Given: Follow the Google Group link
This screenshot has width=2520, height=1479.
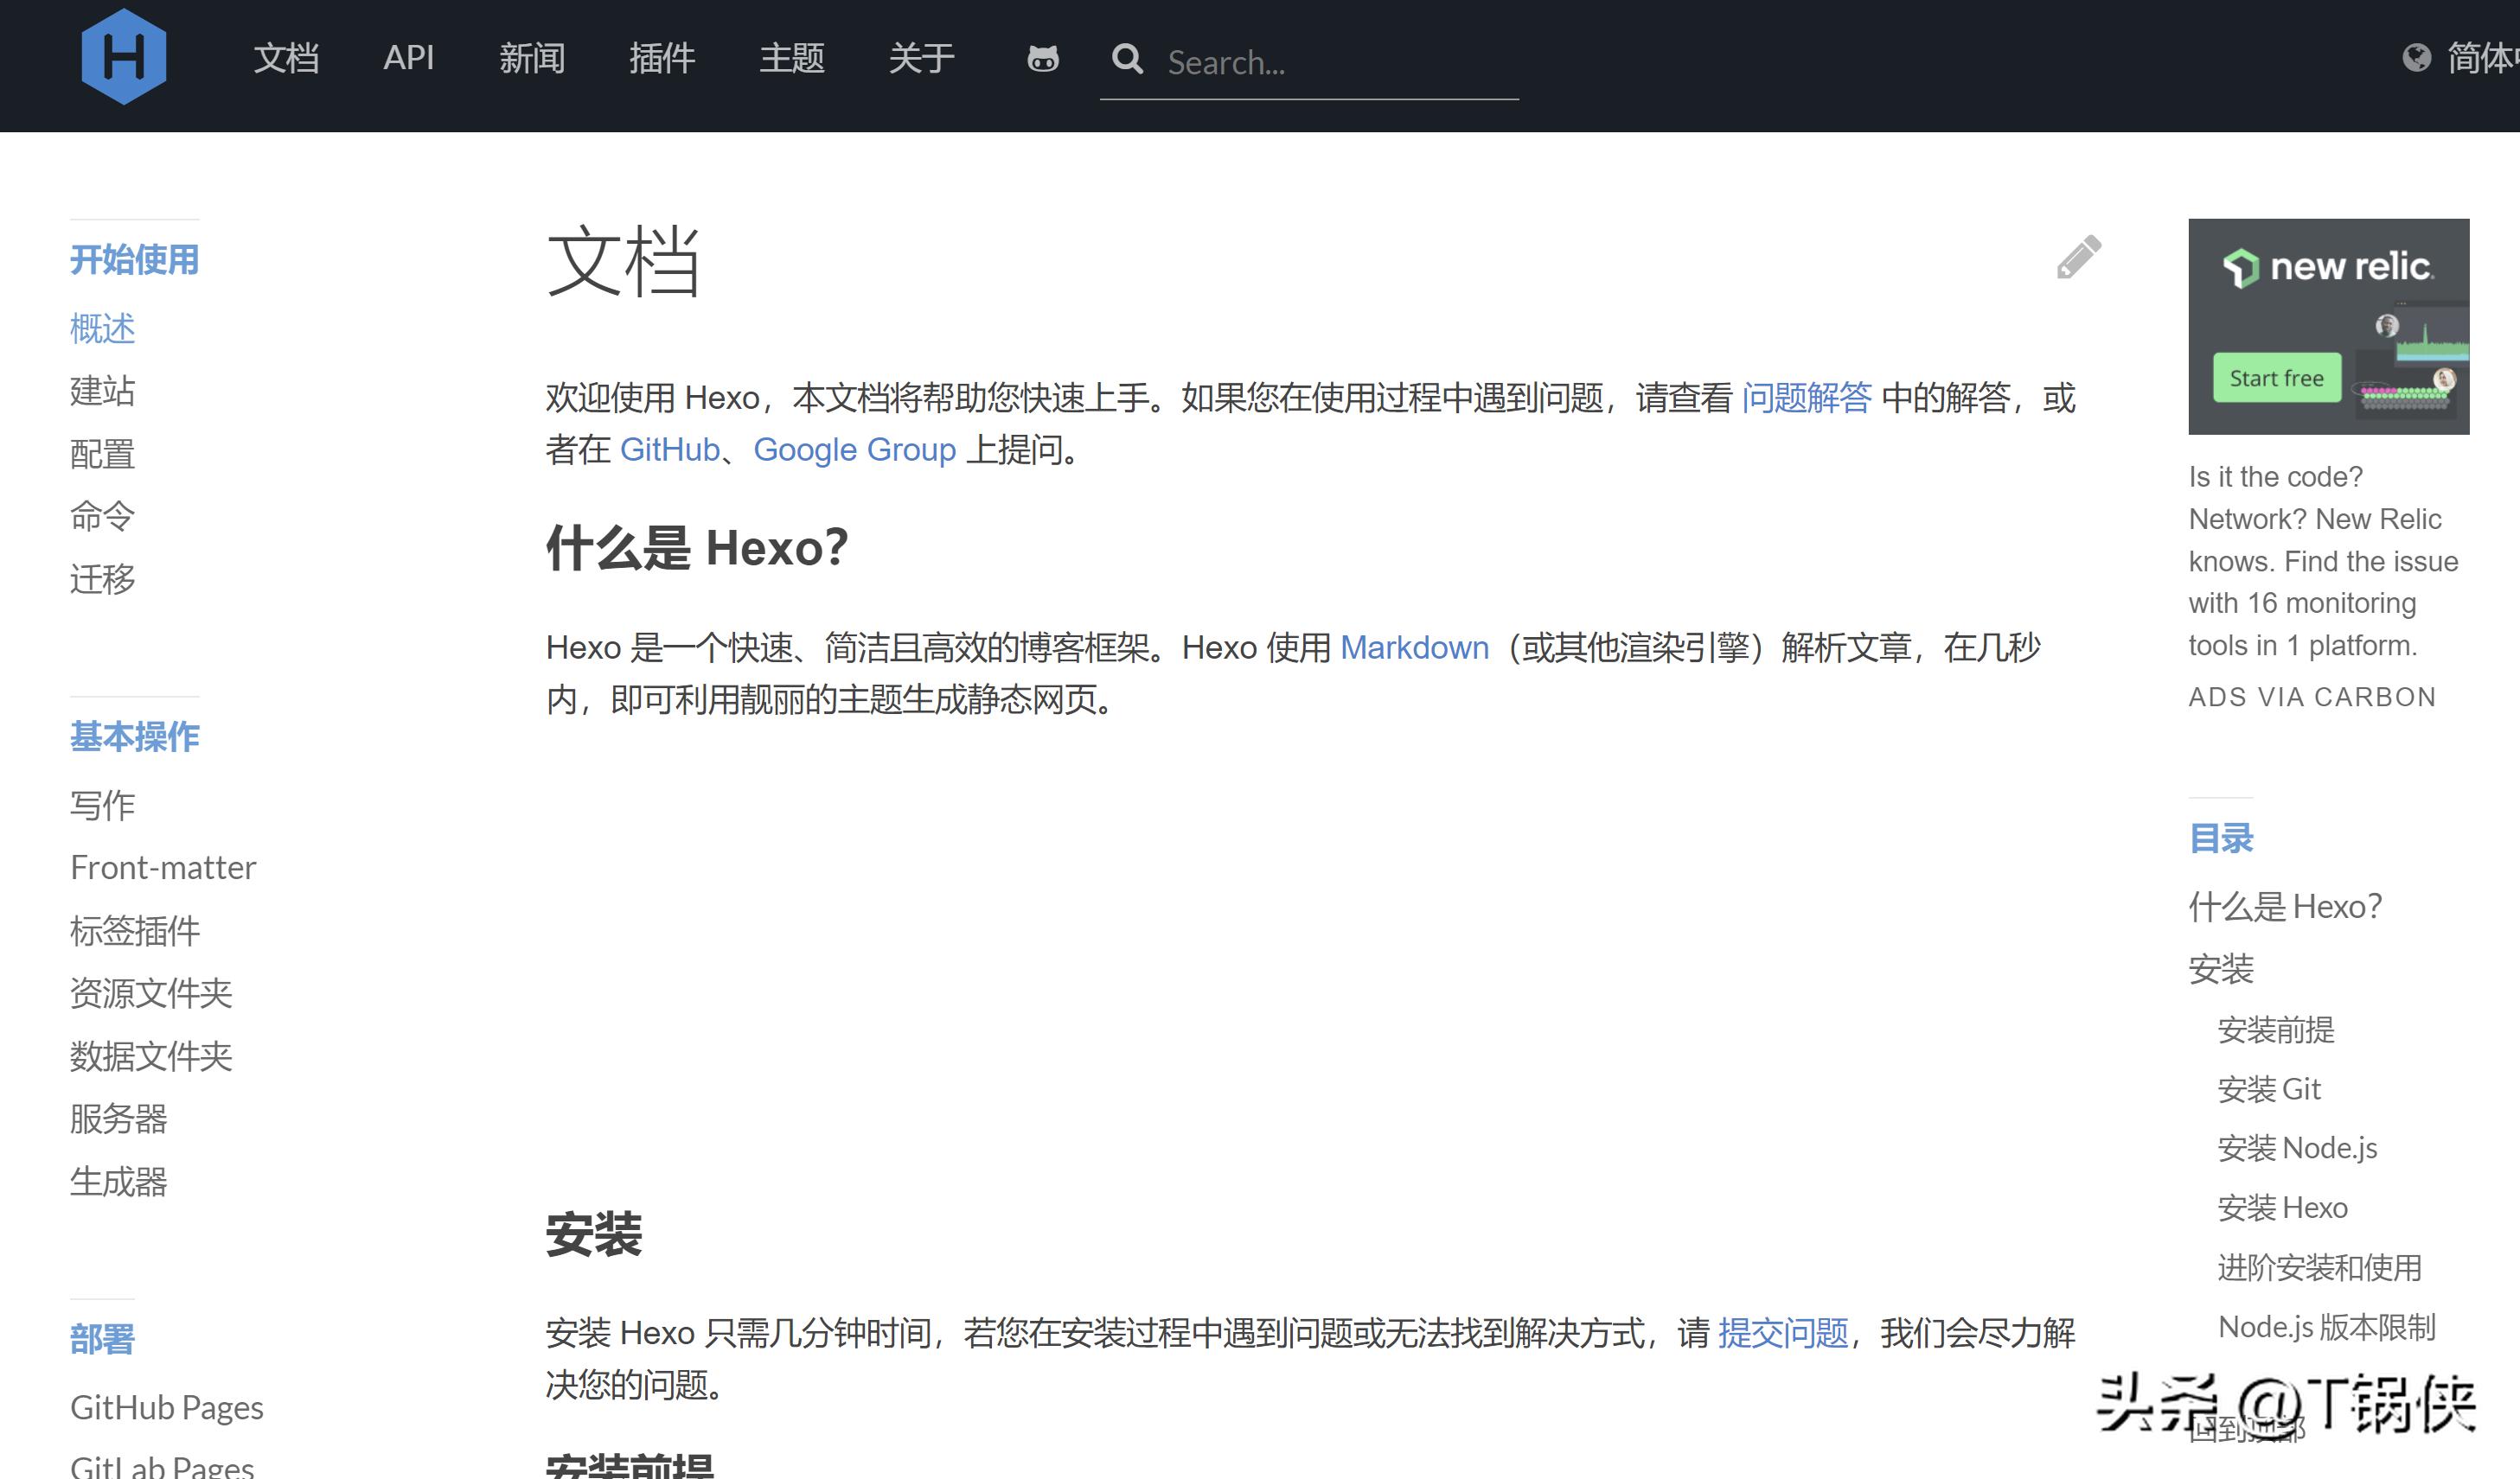Looking at the screenshot, I should point(855,449).
